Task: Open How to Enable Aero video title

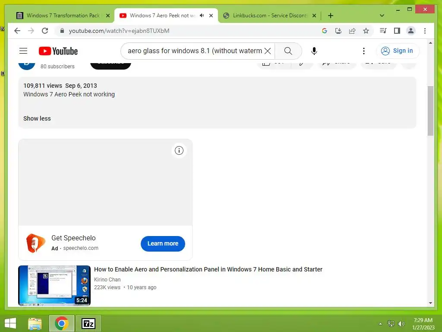Action: click(208, 269)
